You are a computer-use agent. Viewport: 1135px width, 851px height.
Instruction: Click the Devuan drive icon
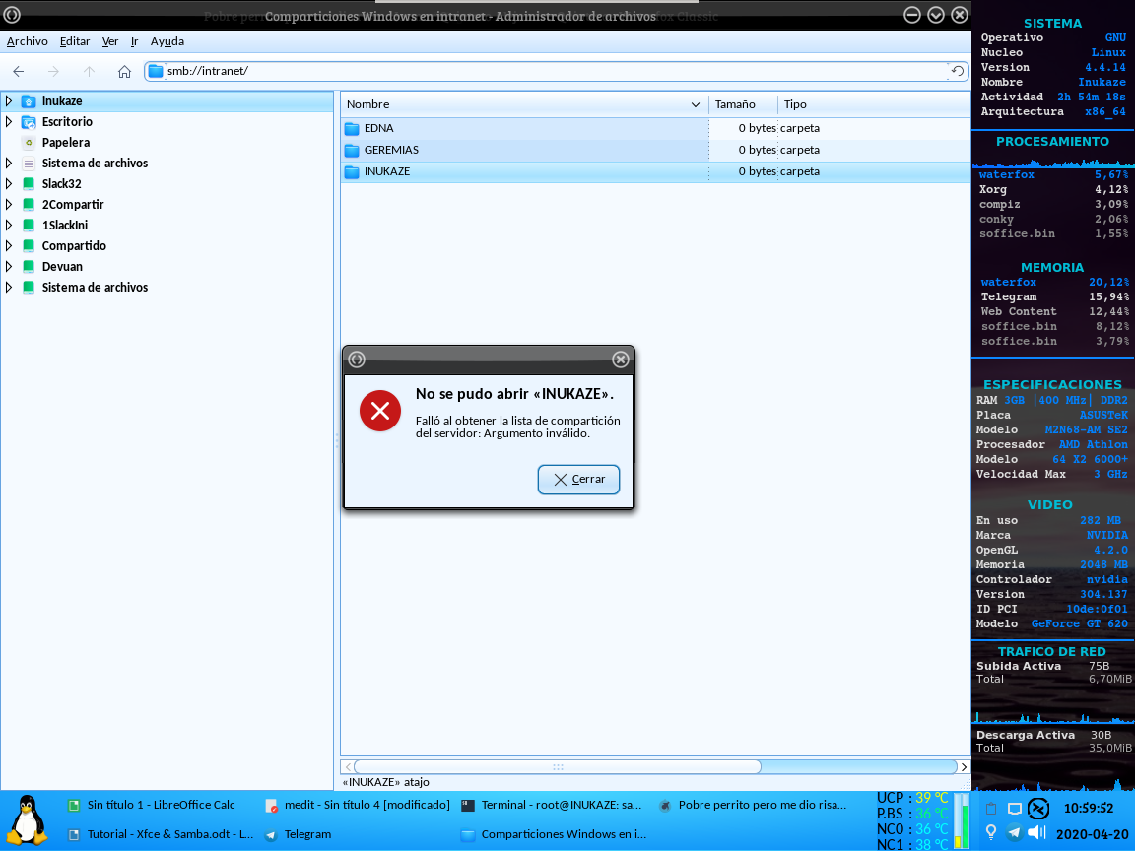29,266
